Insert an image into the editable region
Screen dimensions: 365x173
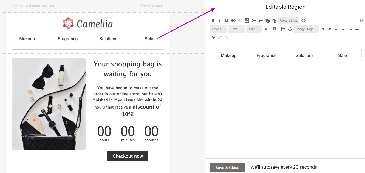(247, 20)
